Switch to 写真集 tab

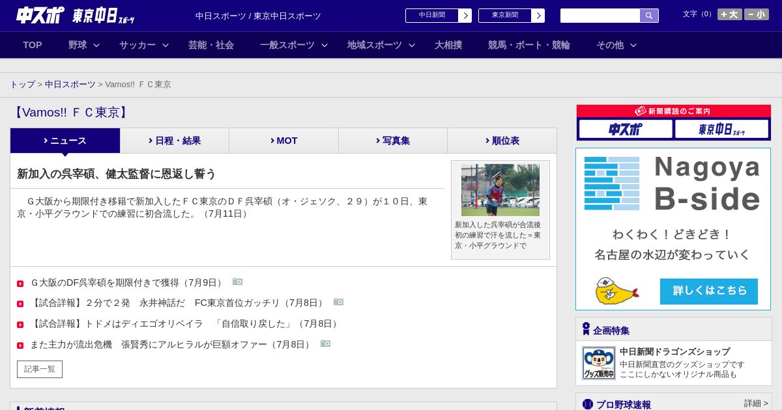coord(393,141)
